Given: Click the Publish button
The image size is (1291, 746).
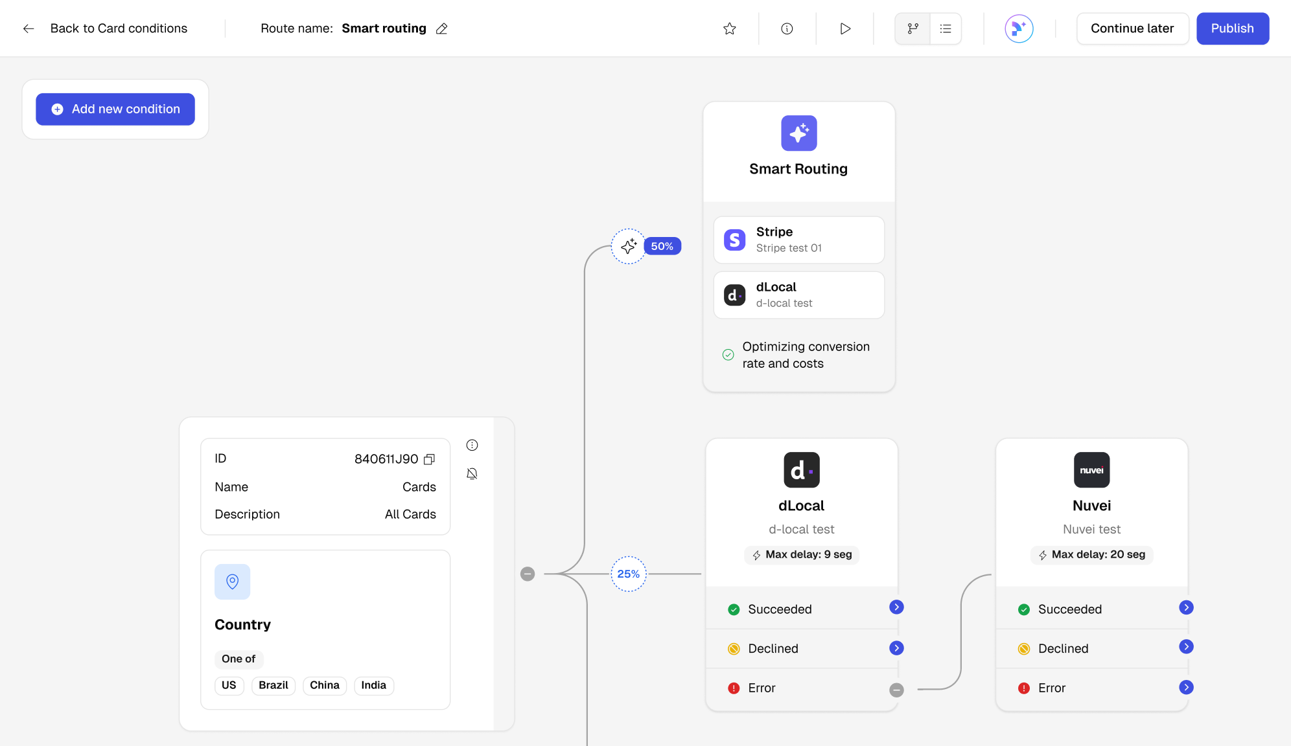Looking at the screenshot, I should pos(1232,28).
